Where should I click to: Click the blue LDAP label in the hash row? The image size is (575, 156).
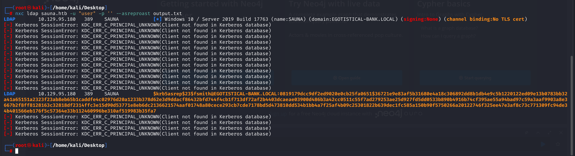click(x=9, y=94)
